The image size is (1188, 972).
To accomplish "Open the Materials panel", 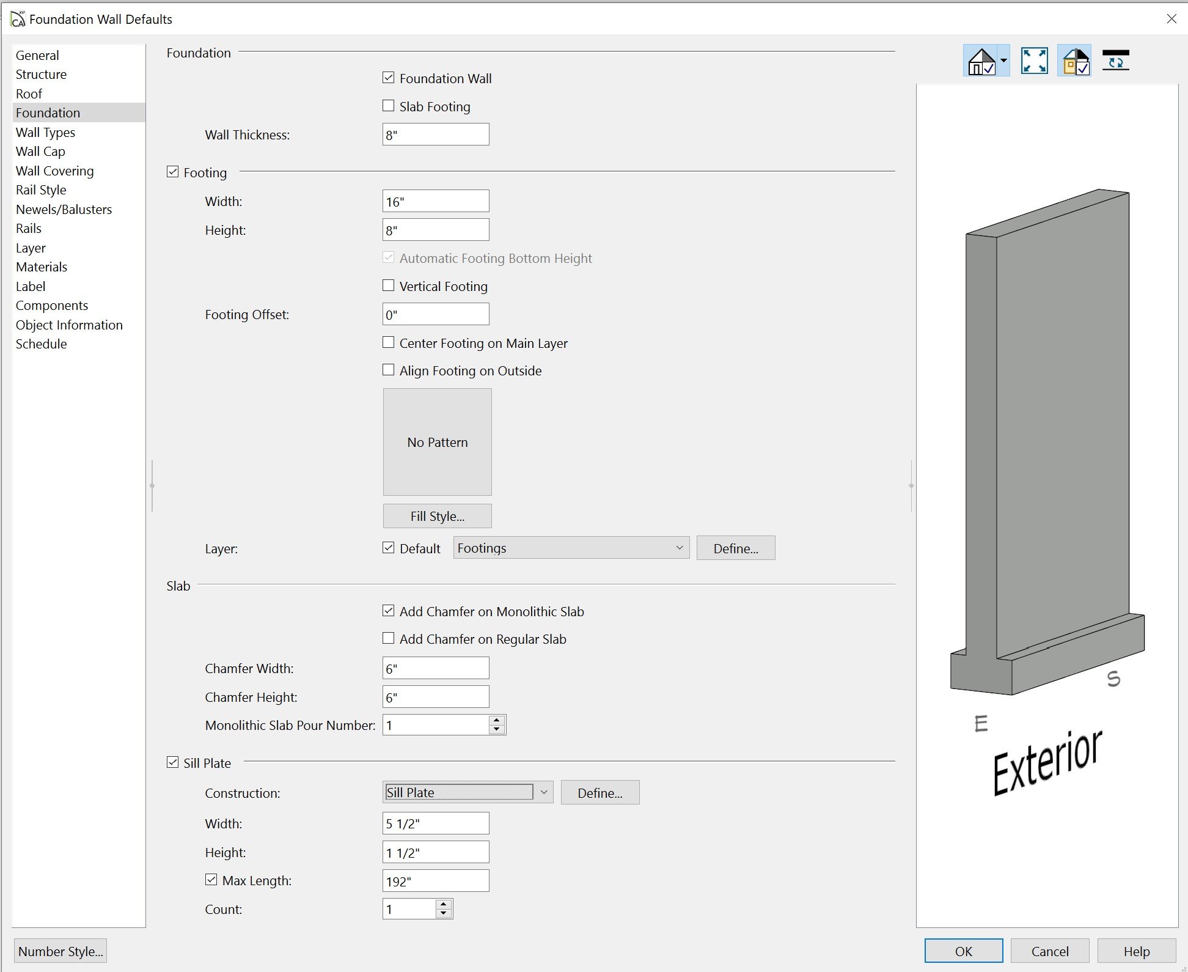I will [42, 267].
